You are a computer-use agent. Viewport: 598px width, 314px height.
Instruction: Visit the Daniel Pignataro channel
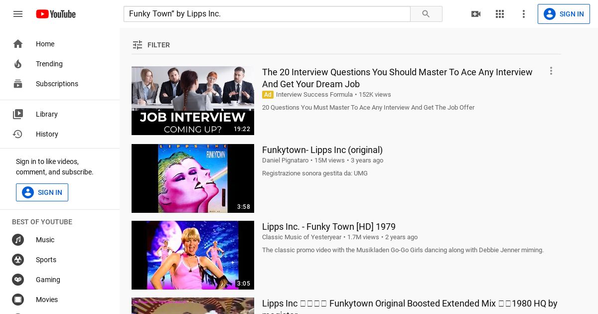[x=285, y=160]
